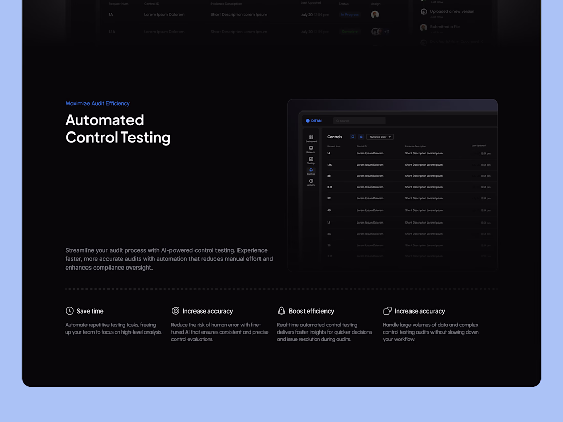Click the rocket icon beside Boost efficiency
Screen dimensions: 563x422
tap(281, 311)
